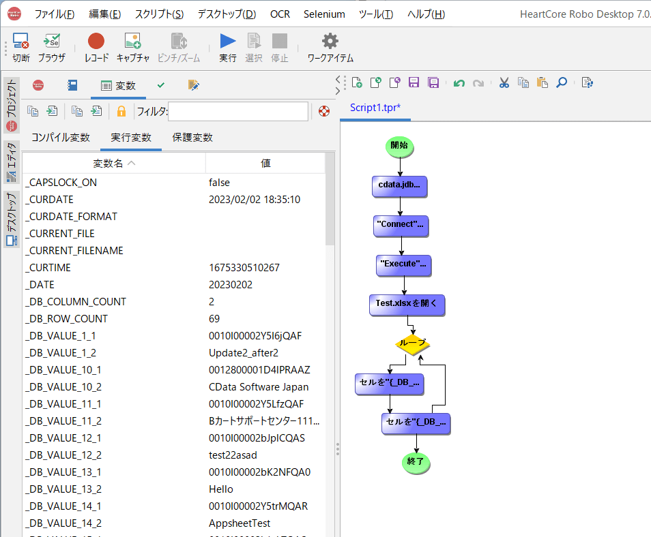This screenshot has height=537, width=651.
Task: Click the 値 column header
Action: (x=265, y=164)
